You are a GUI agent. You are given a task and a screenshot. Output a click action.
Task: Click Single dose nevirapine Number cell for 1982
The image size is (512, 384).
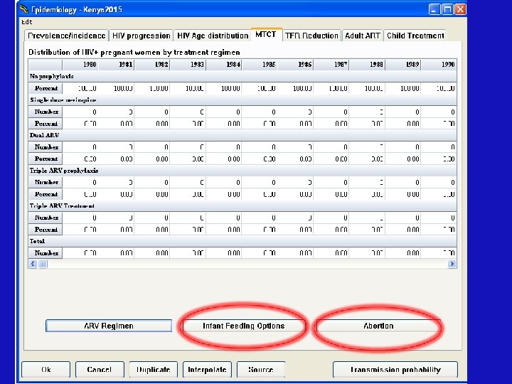click(x=152, y=112)
